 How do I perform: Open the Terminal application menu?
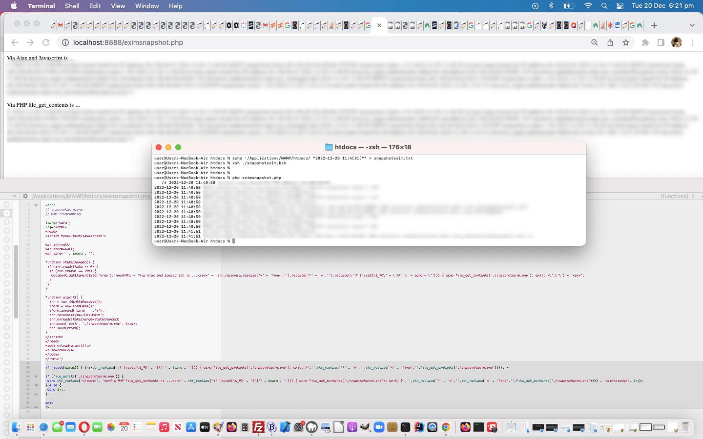(x=41, y=6)
